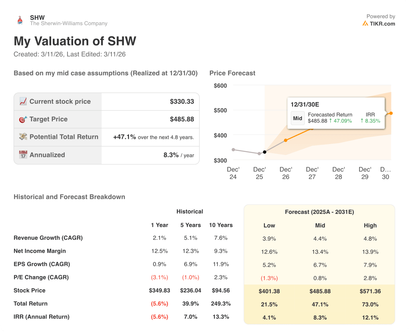
Task: Click the calendar icon next to Annualized
Action: [x=23, y=155]
